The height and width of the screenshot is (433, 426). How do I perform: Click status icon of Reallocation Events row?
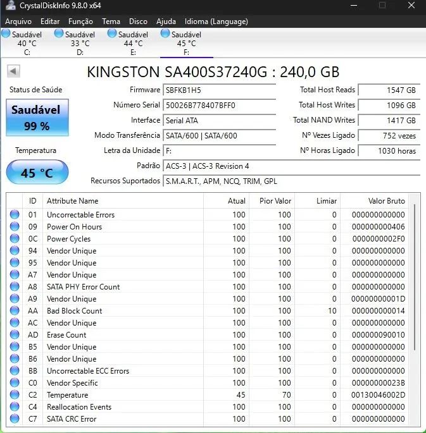[15, 406]
